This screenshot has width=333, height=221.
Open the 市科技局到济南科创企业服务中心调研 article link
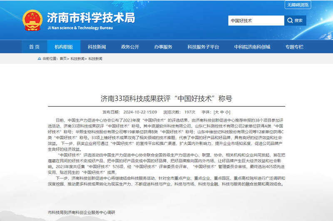pos(81,212)
